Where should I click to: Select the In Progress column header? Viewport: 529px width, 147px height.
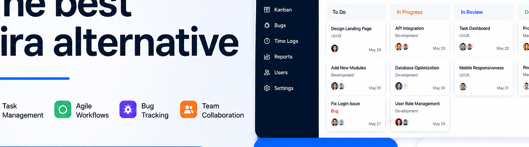(420, 12)
